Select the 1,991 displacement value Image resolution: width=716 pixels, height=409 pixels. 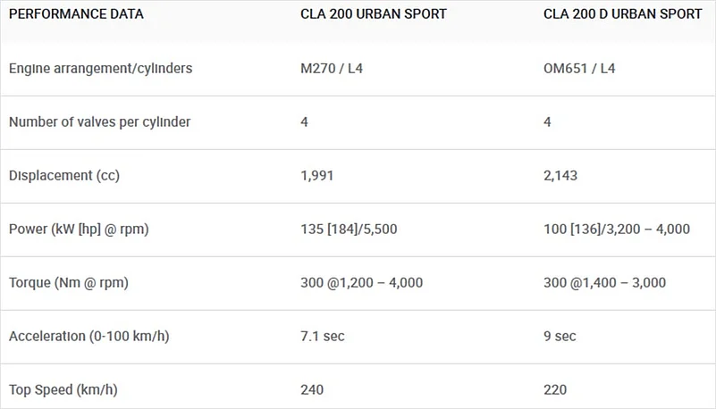pyautogui.click(x=317, y=175)
